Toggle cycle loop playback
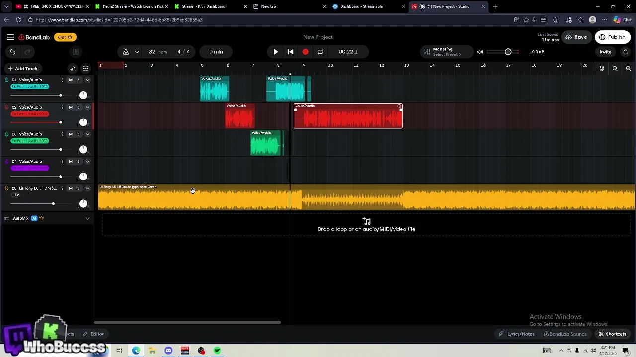 pos(320,52)
